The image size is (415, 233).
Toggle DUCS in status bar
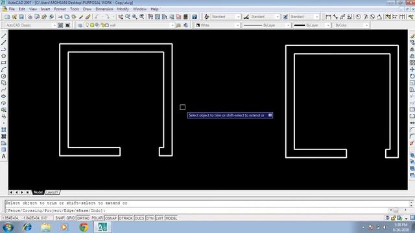point(139,218)
